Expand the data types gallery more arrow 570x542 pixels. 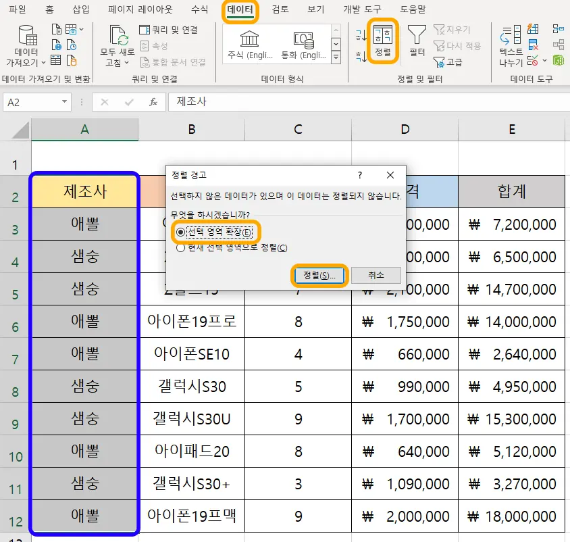tap(336, 57)
